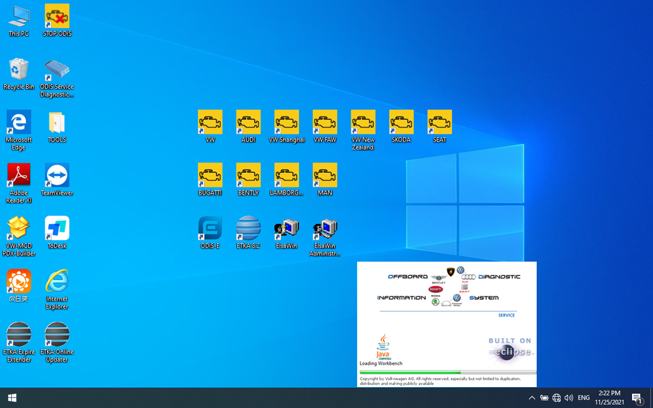This screenshot has width=653, height=408.
Task: Select the SKODA engine shortcut
Action: pos(402,127)
